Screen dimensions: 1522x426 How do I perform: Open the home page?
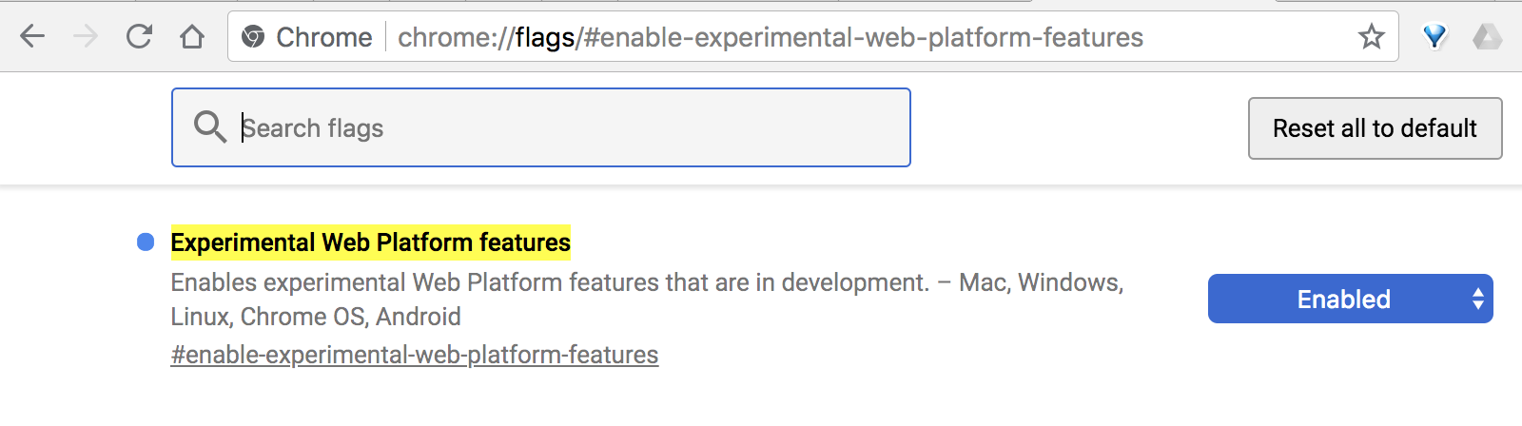tap(192, 37)
